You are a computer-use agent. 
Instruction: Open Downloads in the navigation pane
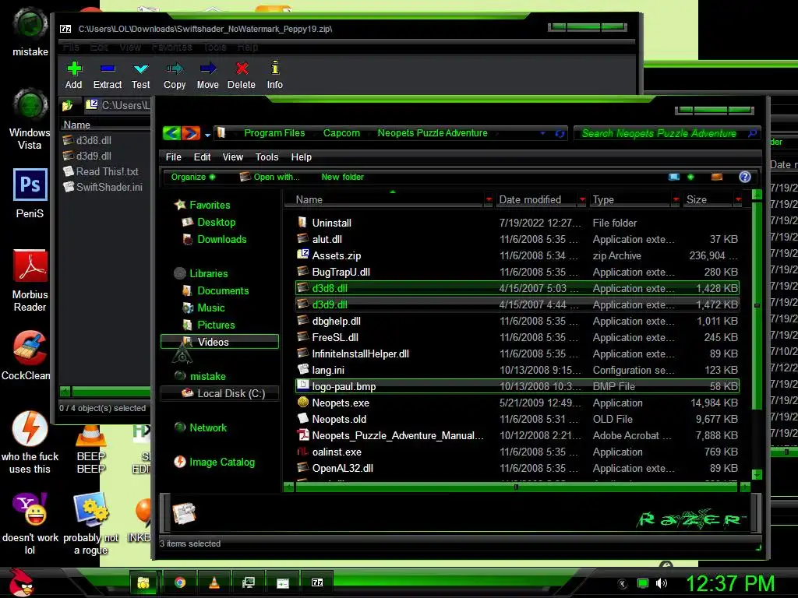214,240
